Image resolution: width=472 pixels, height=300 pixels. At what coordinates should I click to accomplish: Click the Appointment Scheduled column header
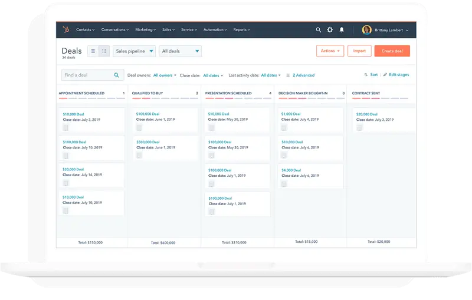(x=81, y=93)
